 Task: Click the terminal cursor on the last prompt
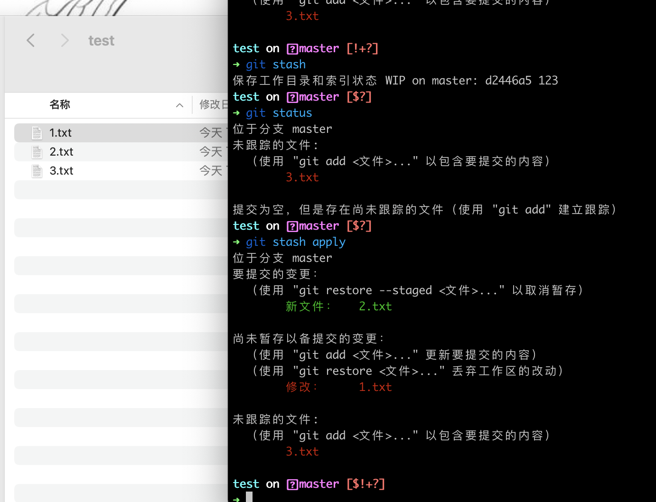click(249, 497)
